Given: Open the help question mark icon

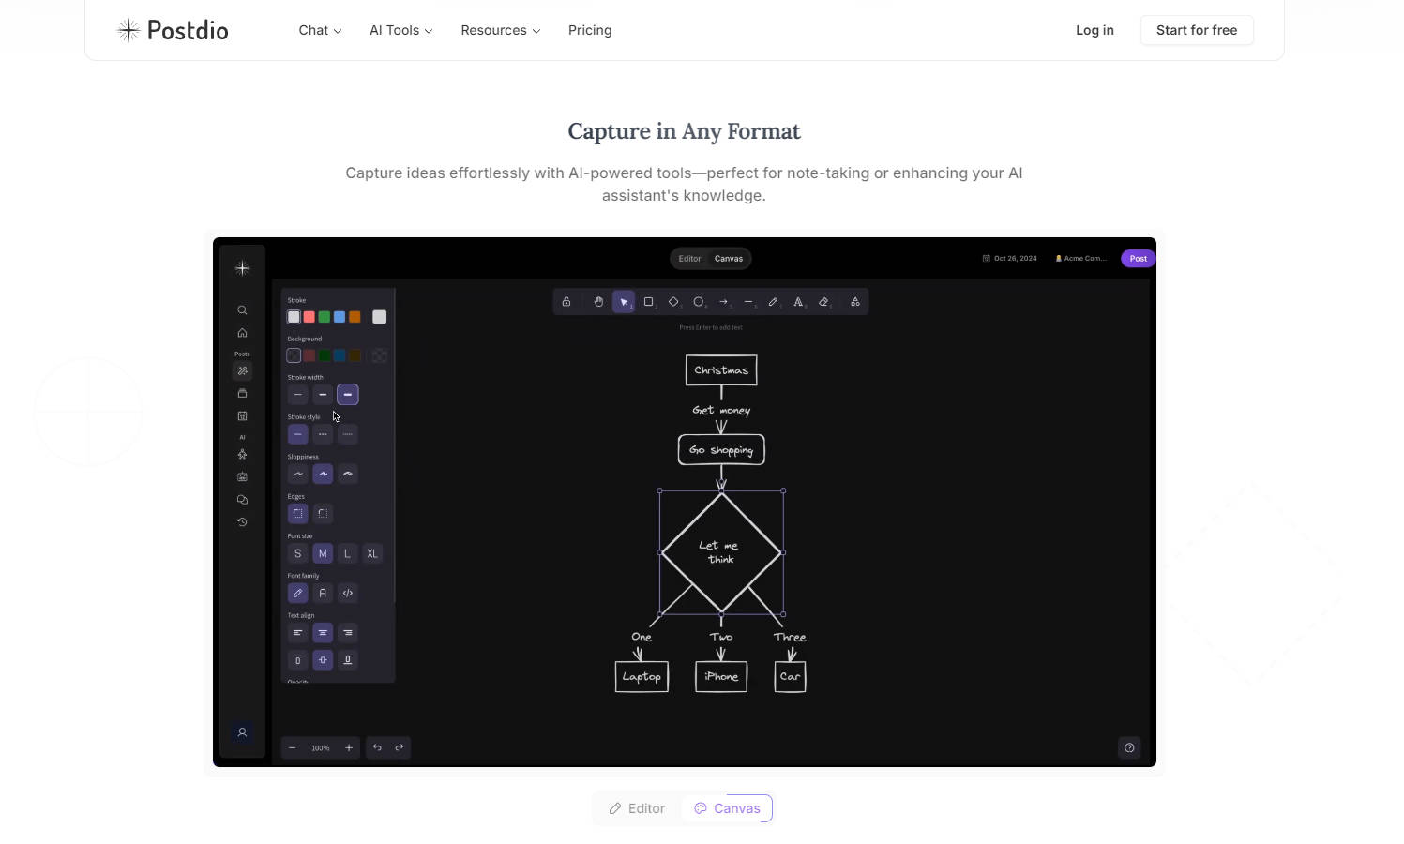Looking at the screenshot, I should (x=1129, y=747).
